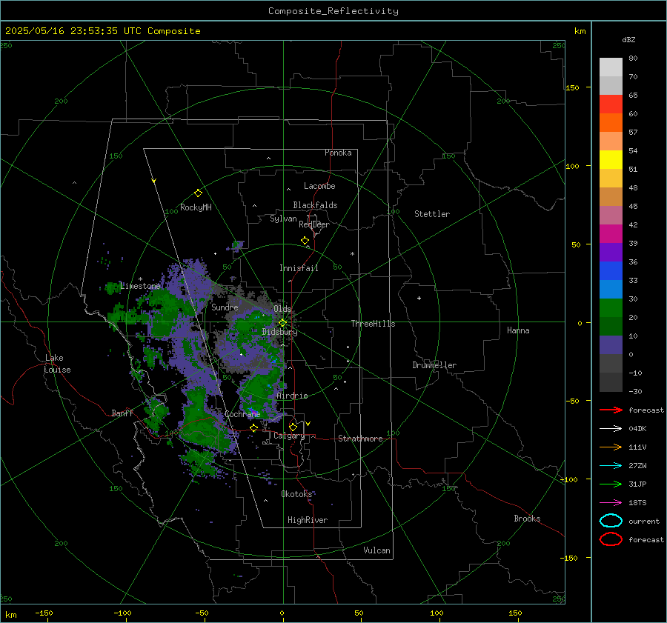Pick peach swatch between 57 and 54
This screenshot has width=667, height=623.
tap(611, 141)
